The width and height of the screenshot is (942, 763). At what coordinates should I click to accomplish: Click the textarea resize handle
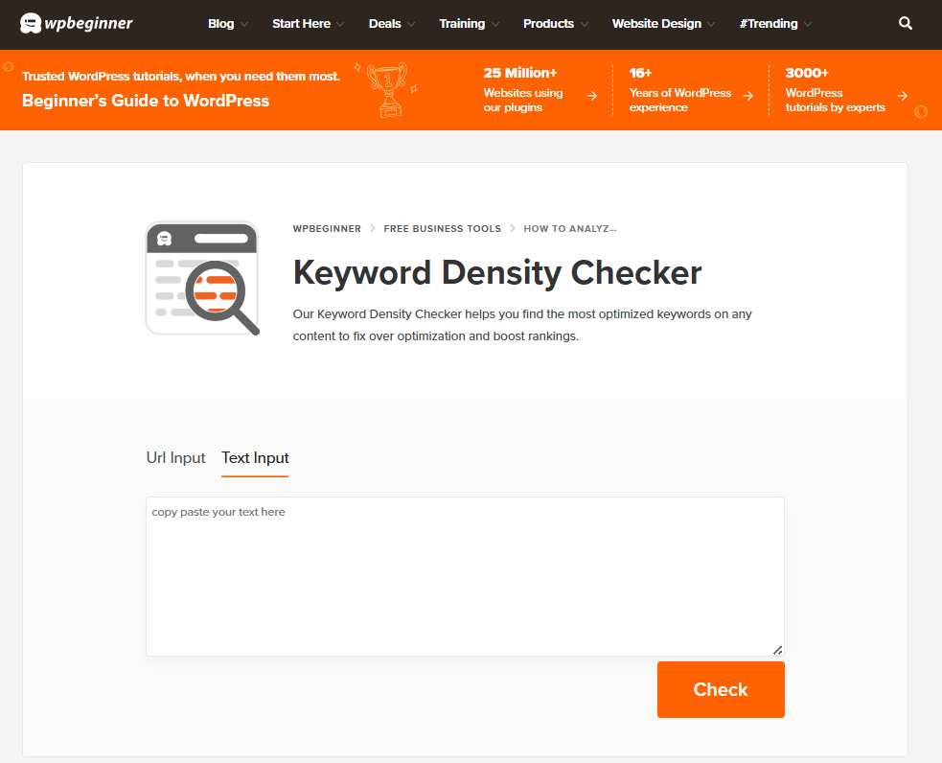(x=777, y=650)
